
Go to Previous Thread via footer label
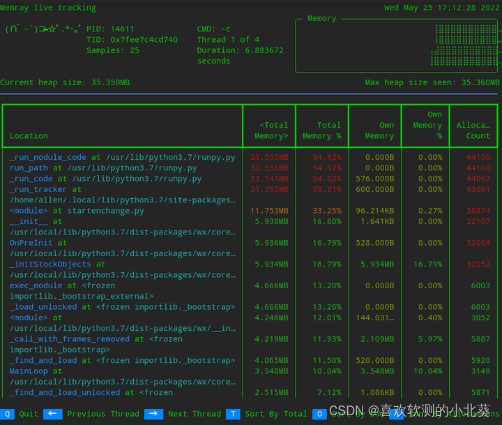(x=103, y=414)
